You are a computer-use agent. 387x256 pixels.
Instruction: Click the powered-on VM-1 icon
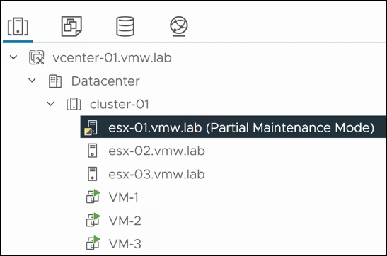pyautogui.click(x=93, y=197)
